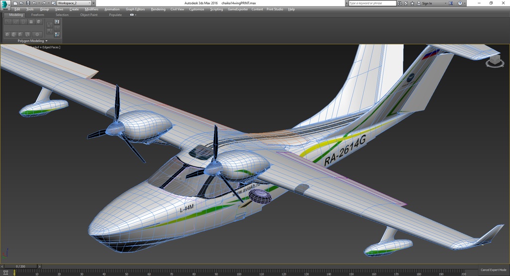Open the Redo history dropdown arrow
The height and width of the screenshot is (276, 510).
click(49, 3)
